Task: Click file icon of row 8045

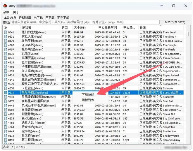Action: coord(6,58)
